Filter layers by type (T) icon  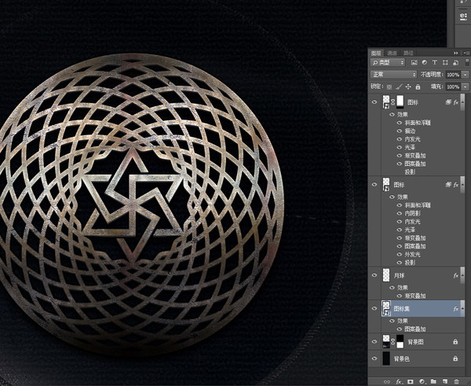(435, 62)
